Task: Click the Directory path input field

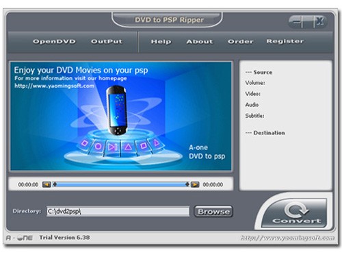Action: tap(118, 212)
